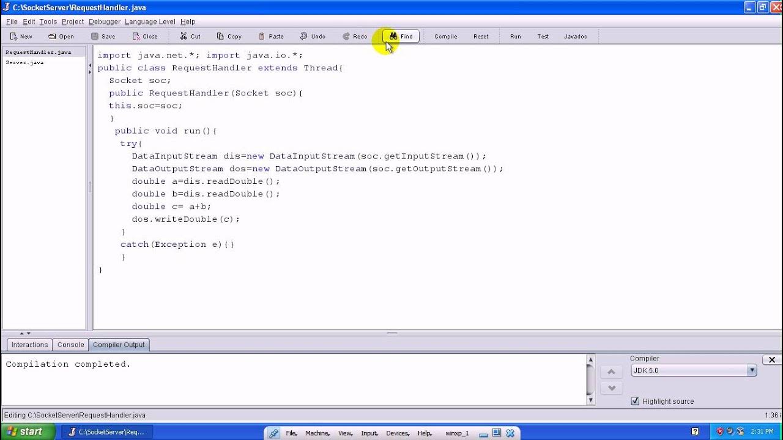
Task: Click the Test toolbar button
Action: pyautogui.click(x=543, y=37)
